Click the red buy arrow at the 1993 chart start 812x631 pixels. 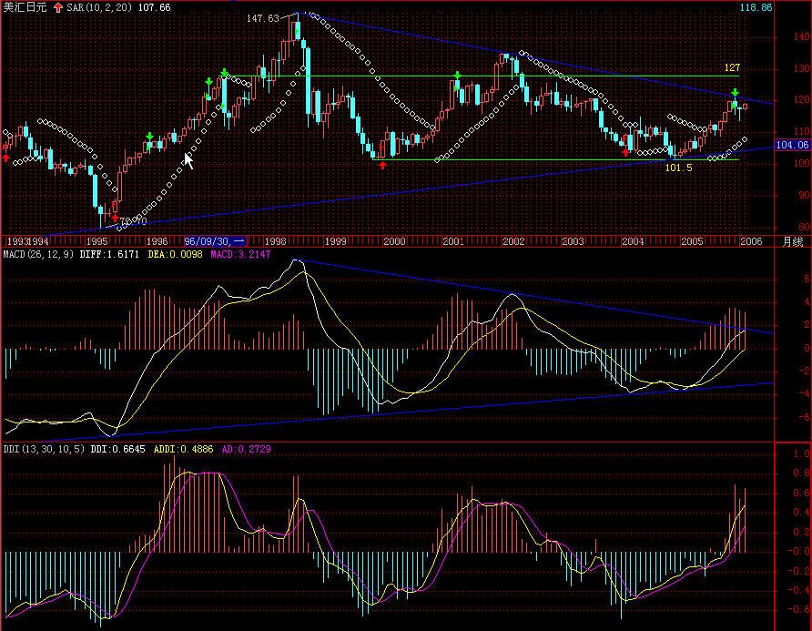[7, 158]
